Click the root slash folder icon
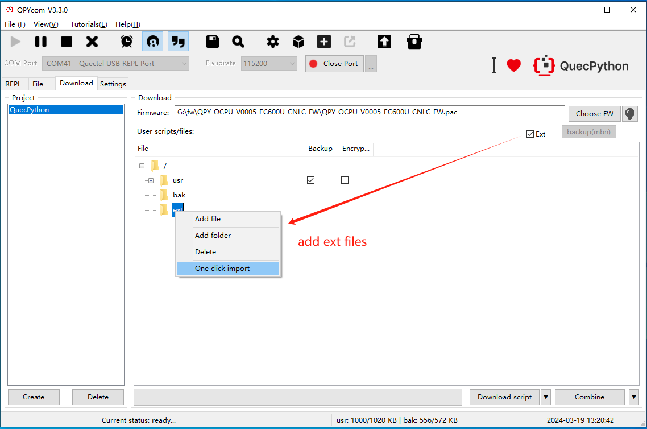This screenshot has width=647, height=429. [x=155, y=166]
